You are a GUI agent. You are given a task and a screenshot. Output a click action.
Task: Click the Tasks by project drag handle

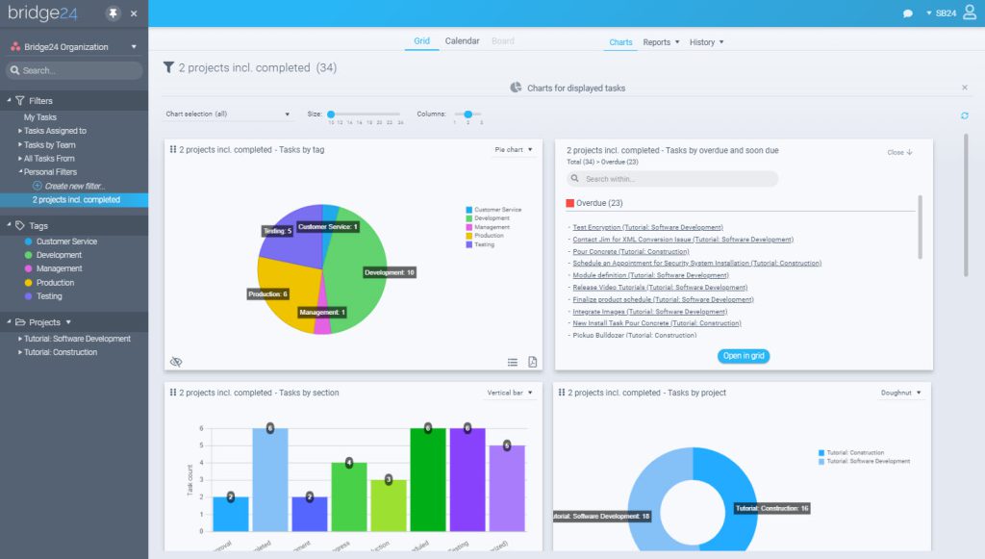click(562, 392)
